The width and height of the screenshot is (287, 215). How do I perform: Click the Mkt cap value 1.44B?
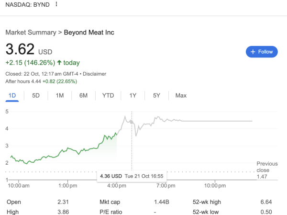pyautogui.click(x=162, y=202)
